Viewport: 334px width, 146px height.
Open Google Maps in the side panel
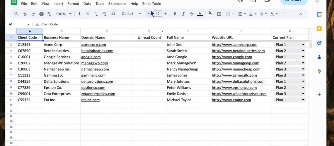pos(319,71)
